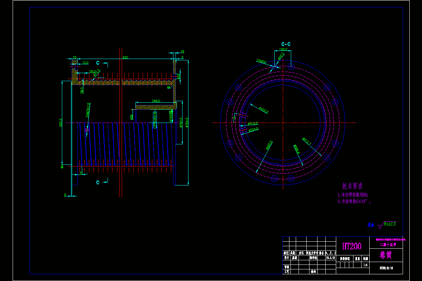Click the Ra12.5 surface roughness value
The height and width of the screenshot is (281, 422).
click(390, 223)
